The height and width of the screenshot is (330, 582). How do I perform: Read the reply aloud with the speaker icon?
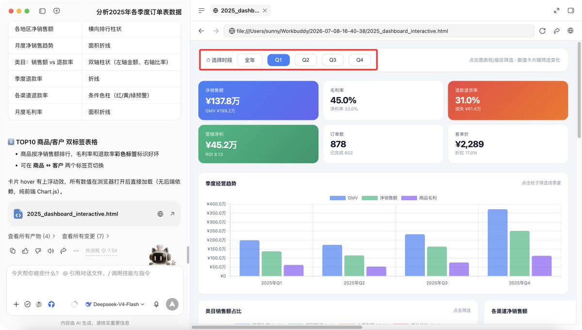coord(50,251)
